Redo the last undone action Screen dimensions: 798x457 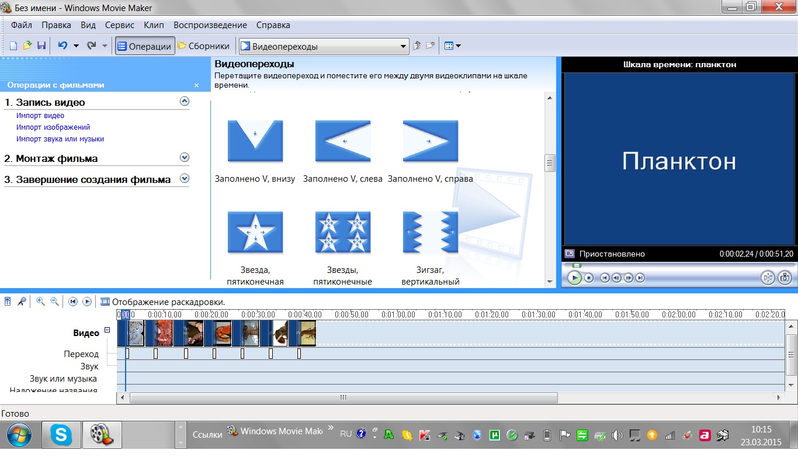point(91,46)
